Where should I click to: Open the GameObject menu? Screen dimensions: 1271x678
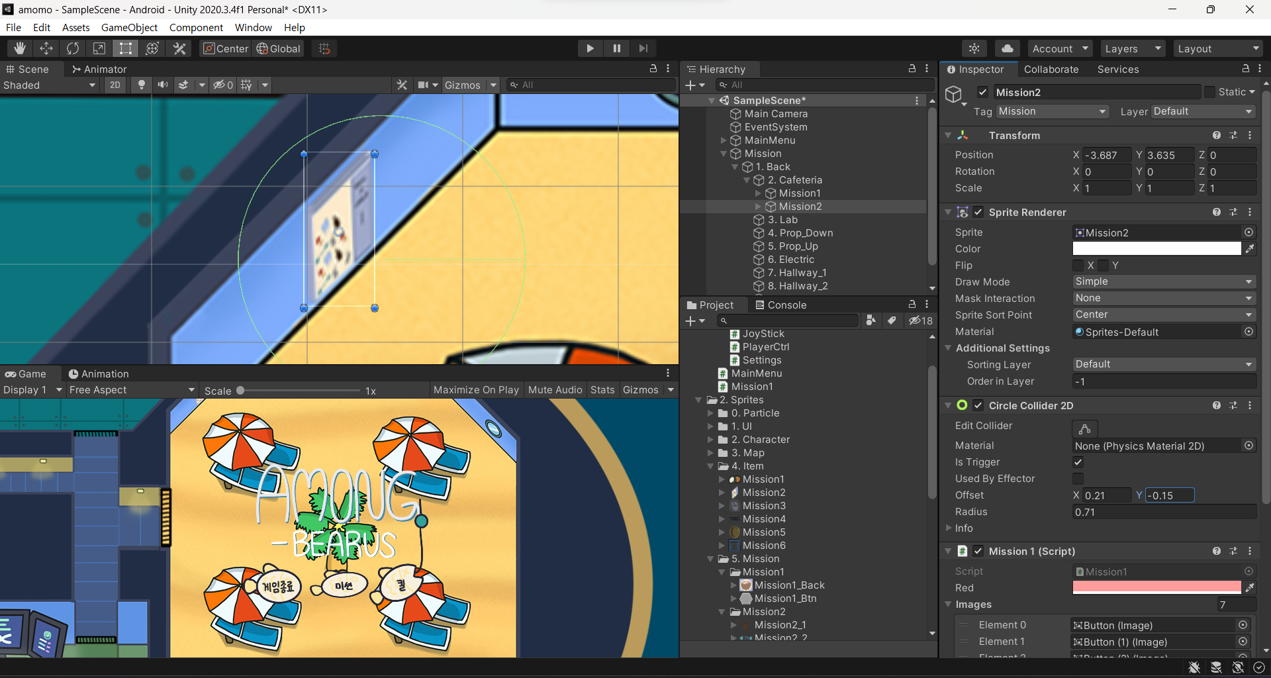[x=129, y=27]
